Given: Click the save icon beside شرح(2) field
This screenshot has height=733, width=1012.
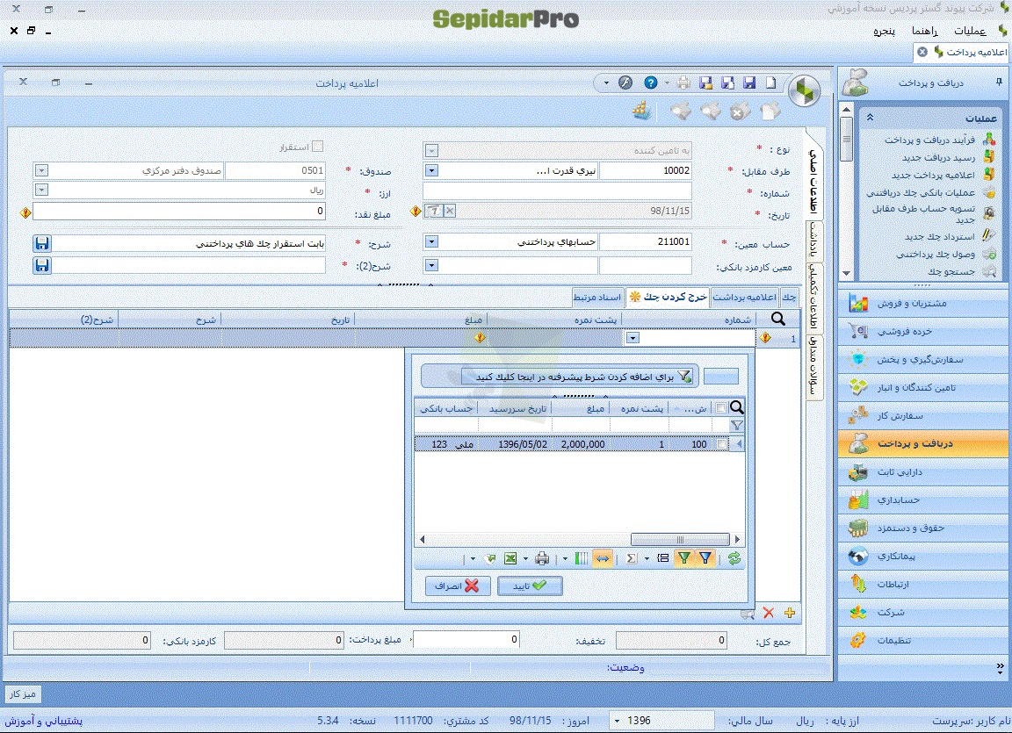Looking at the screenshot, I should pyautogui.click(x=42, y=265).
